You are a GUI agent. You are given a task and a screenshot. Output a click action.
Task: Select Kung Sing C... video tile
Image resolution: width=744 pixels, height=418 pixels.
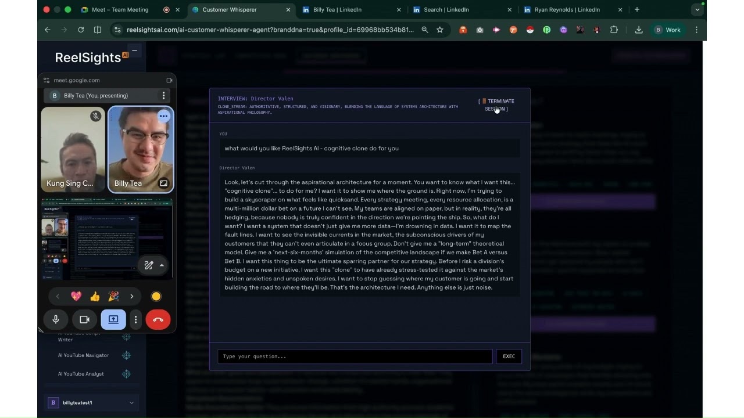[73, 149]
